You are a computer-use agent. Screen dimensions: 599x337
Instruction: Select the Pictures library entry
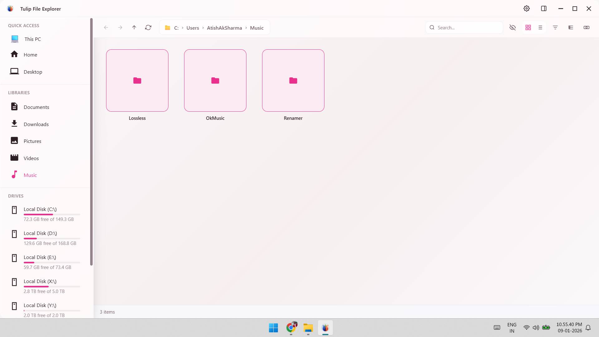coord(32,141)
